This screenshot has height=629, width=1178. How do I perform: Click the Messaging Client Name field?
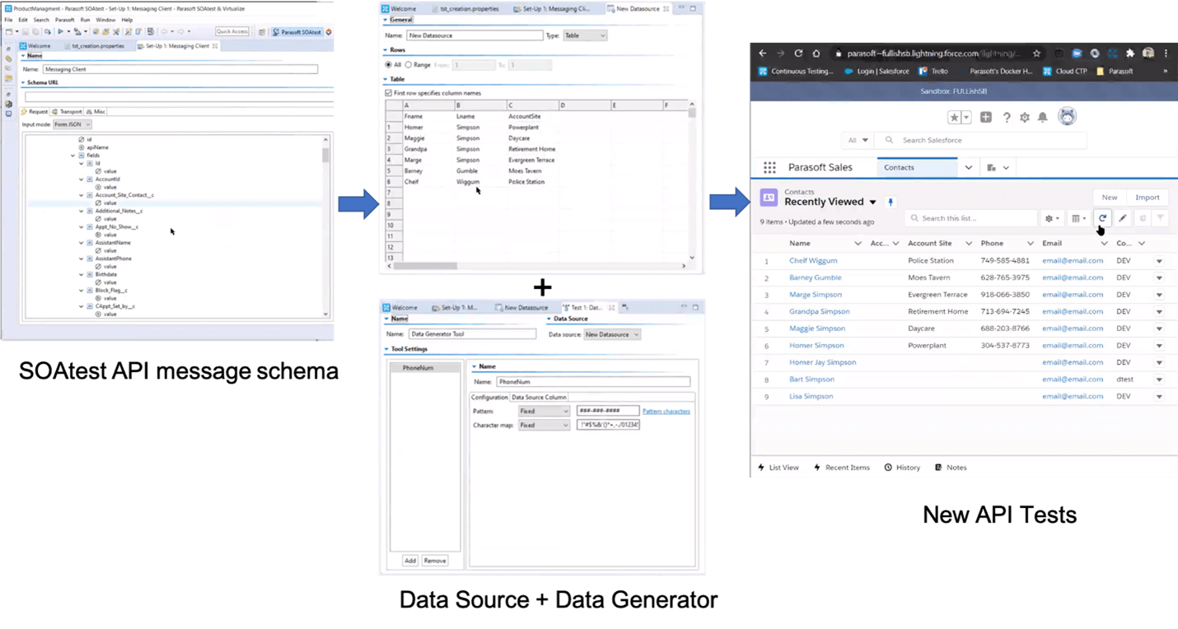click(180, 69)
